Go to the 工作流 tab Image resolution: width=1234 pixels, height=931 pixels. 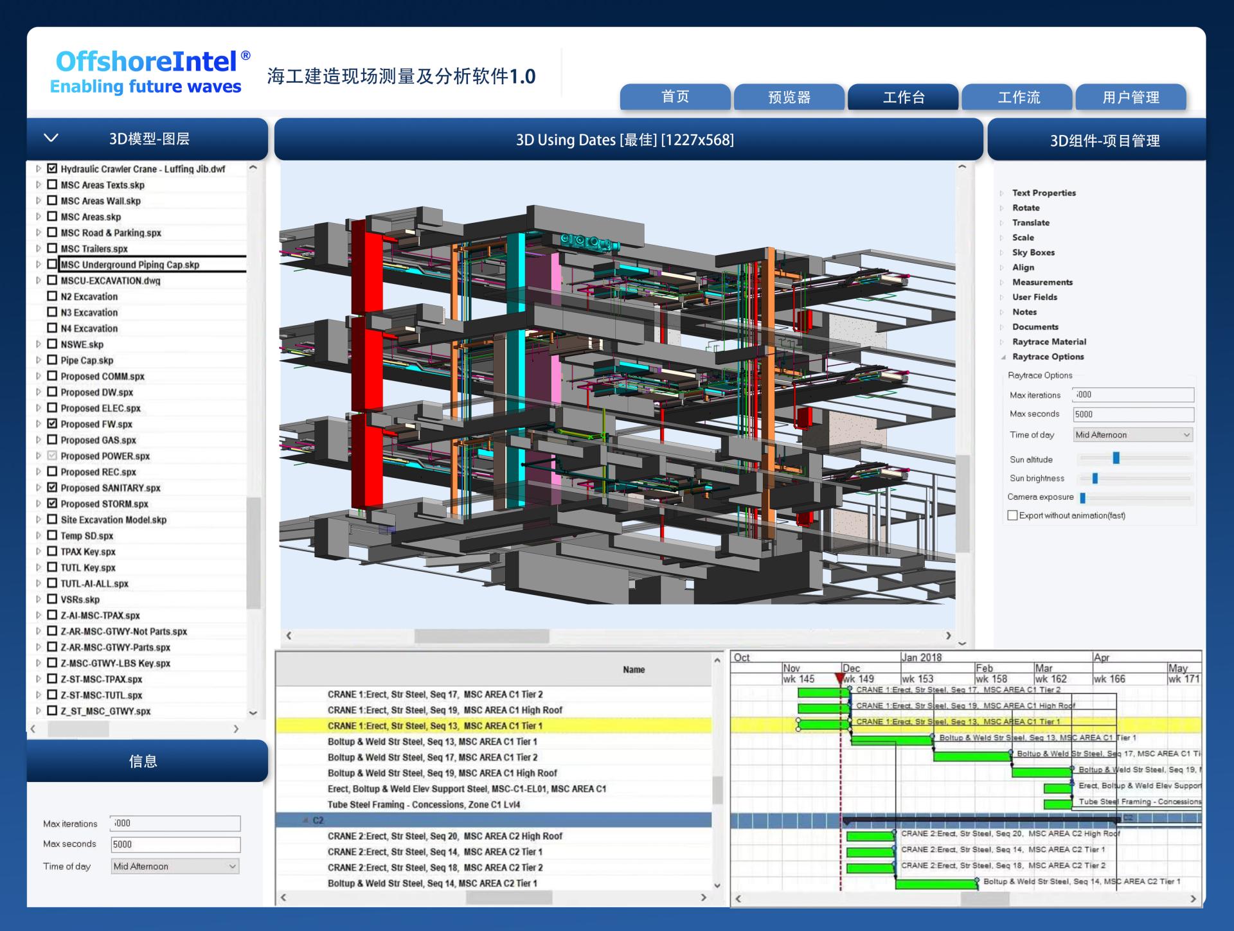[1017, 97]
